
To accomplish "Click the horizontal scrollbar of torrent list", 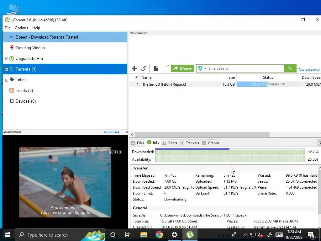I will pyautogui.click(x=202, y=134).
